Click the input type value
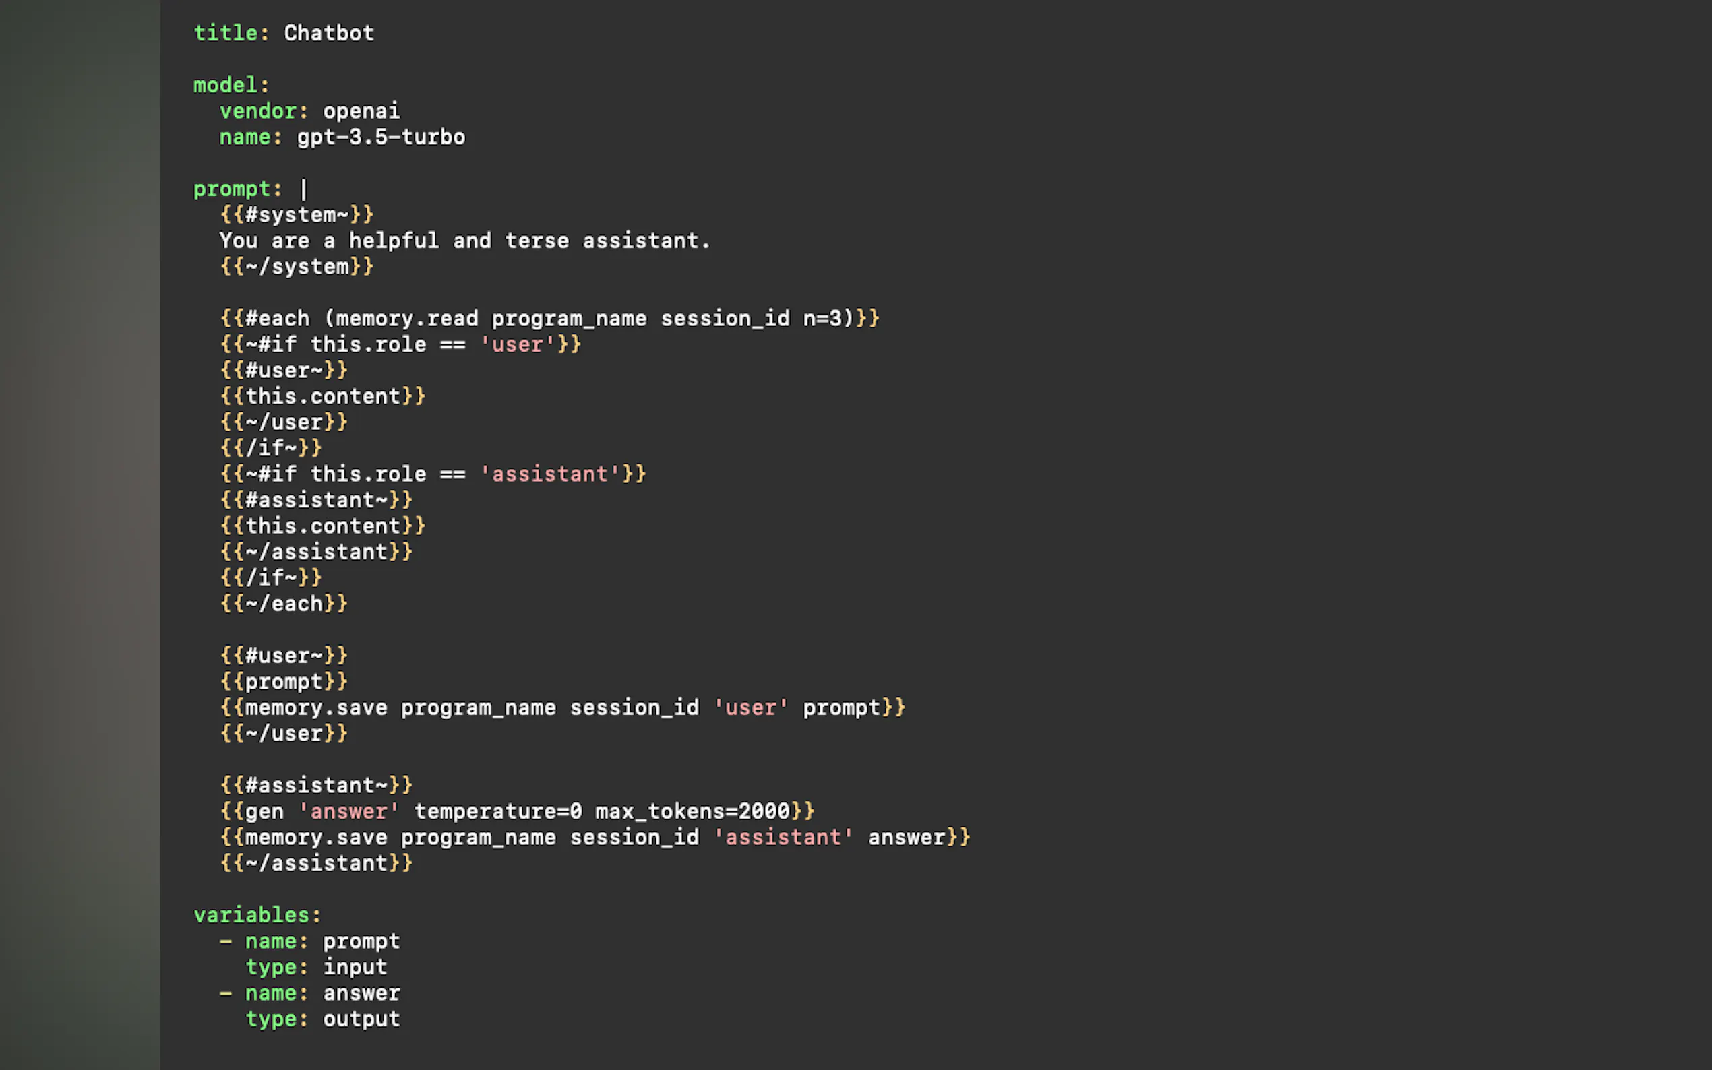Image resolution: width=1712 pixels, height=1070 pixels. coord(355,968)
